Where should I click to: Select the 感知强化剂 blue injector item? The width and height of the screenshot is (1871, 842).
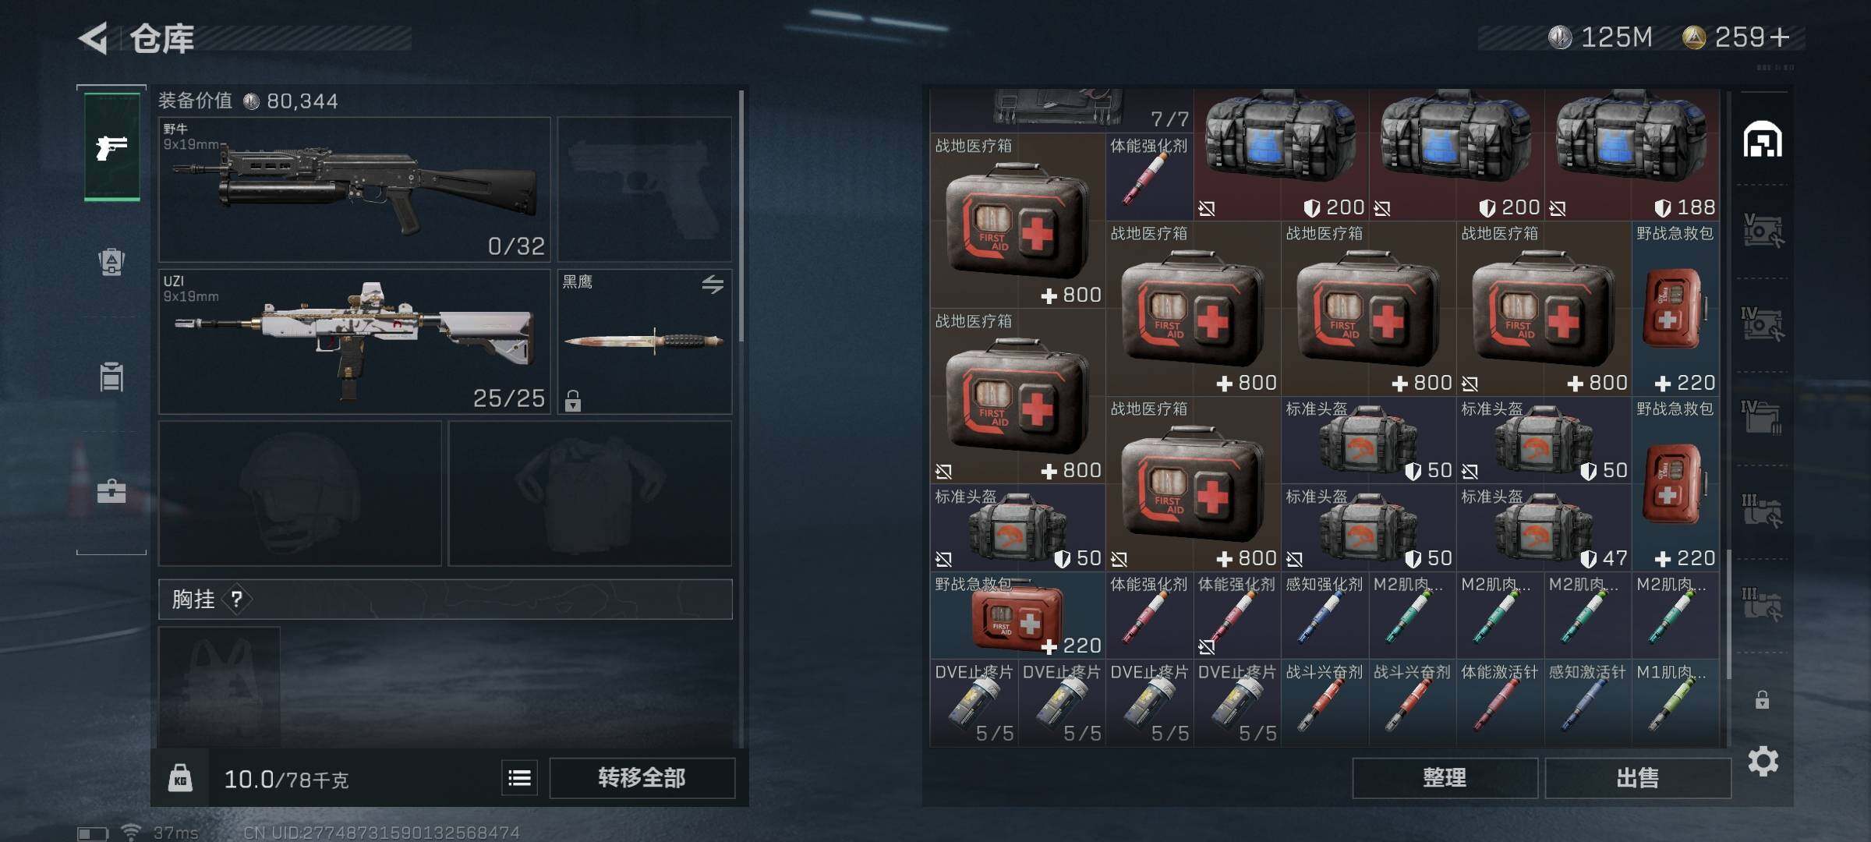pyautogui.click(x=1325, y=615)
